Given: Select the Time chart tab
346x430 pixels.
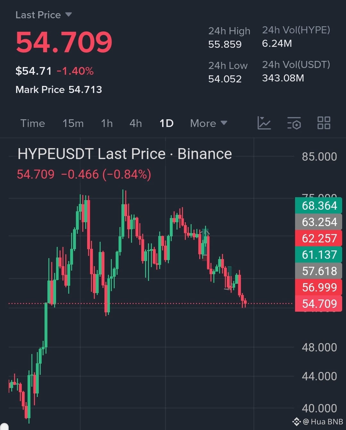Looking at the screenshot, I should point(33,123).
